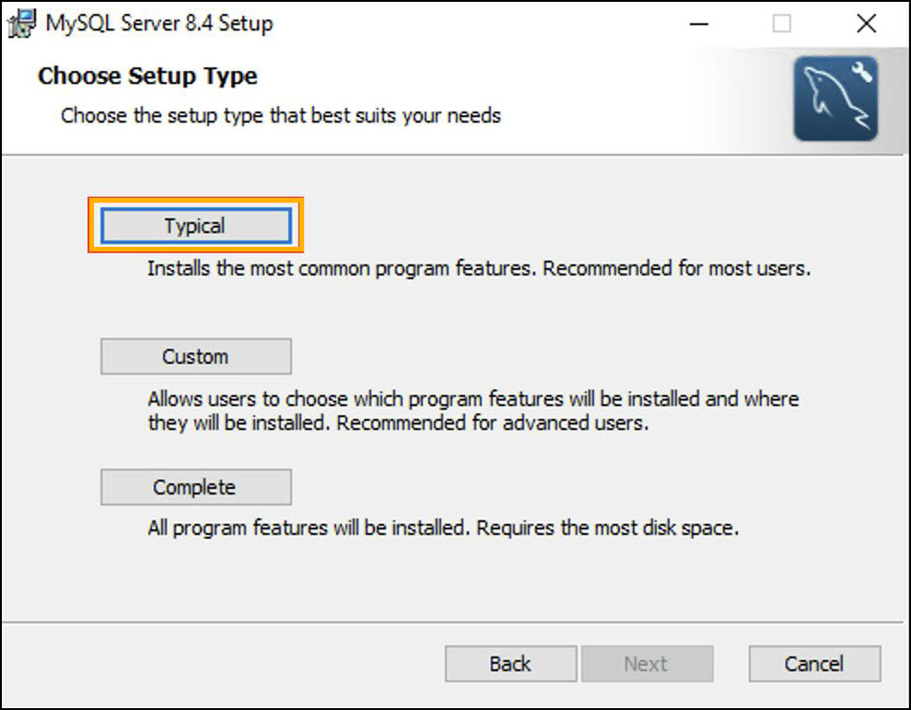The width and height of the screenshot is (911, 710).
Task: Click the 'best suits your needs' subtitle
Action: [x=281, y=116]
